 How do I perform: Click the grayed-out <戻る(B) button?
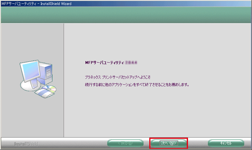(125, 143)
